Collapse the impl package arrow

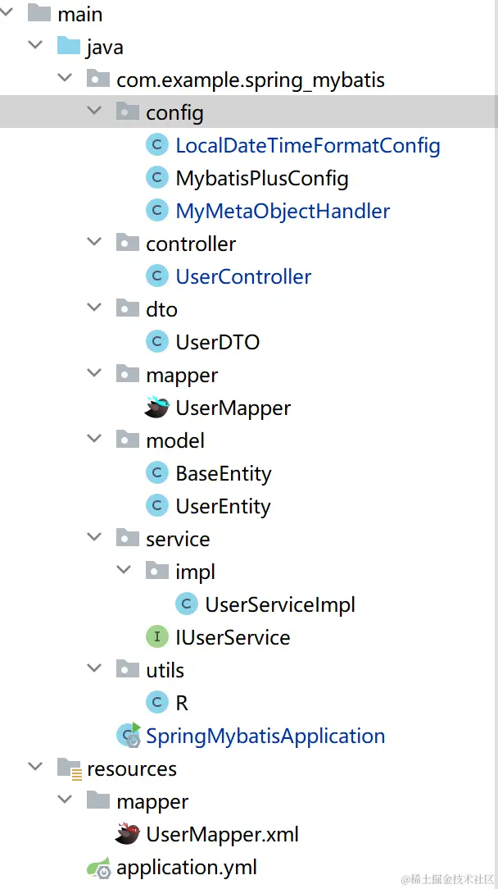pos(124,571)
